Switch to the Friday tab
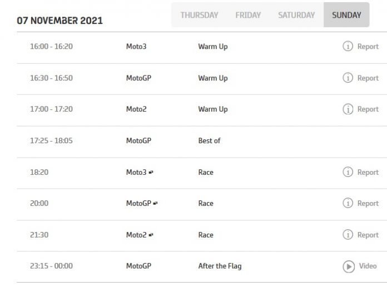The height and width of the screenshot is (287, 387). [248, 15]
